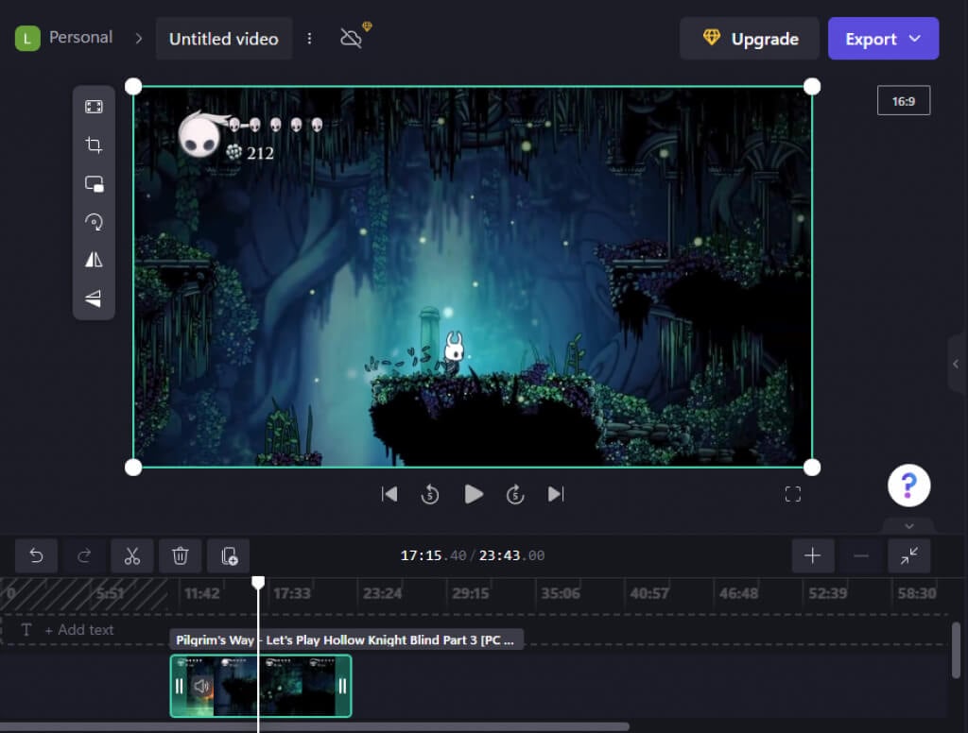This screenshot has height=733, width=968.
Task: Redo the last action
Action: 84,556
